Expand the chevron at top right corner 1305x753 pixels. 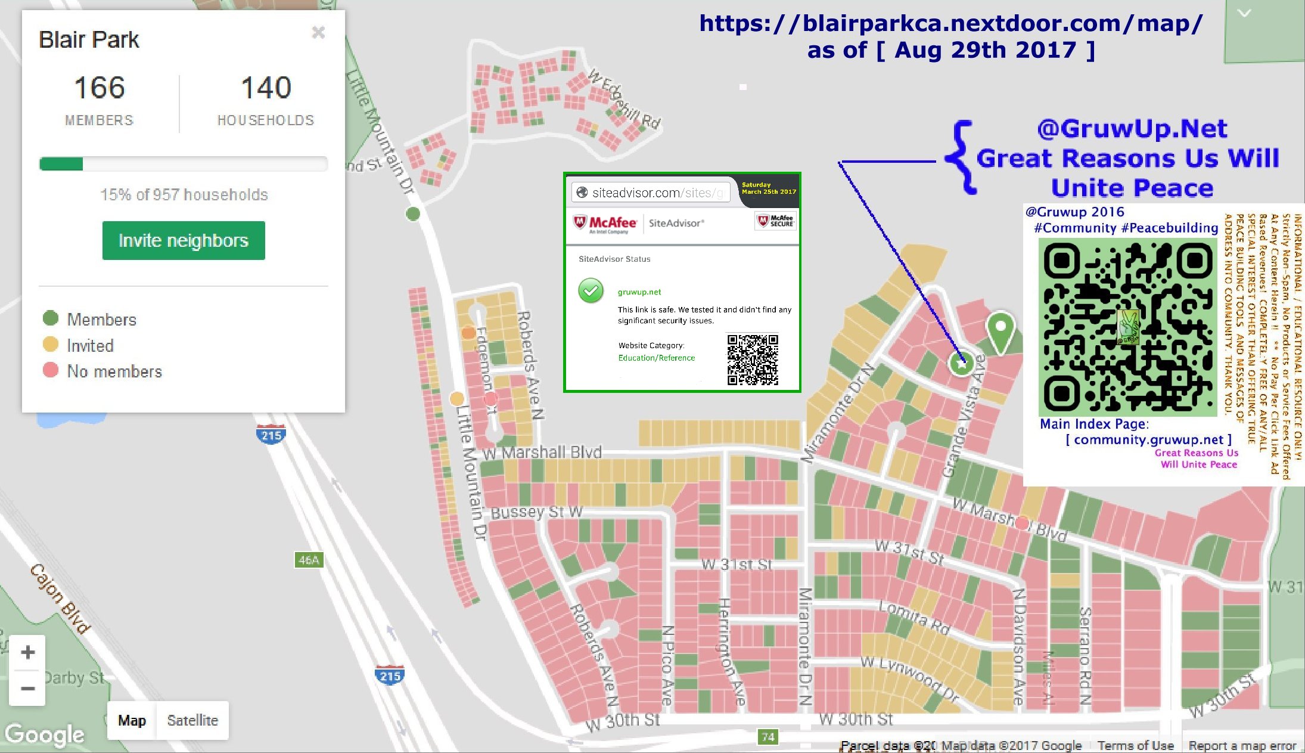pyautogui.click(x=1244, y=13)
